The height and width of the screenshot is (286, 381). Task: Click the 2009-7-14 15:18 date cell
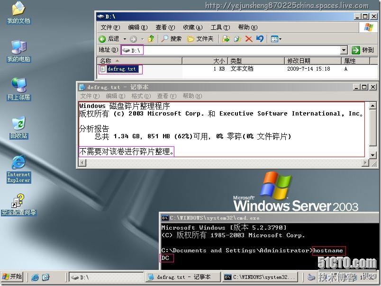pos(308,69)
